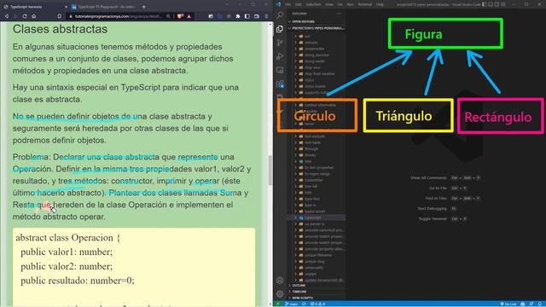Open the Edit menu in VS Code

(x=299, y=4)
